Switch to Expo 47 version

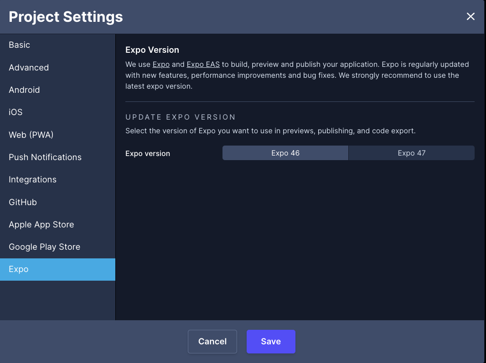pyautogui.click(x=412, y=153)
